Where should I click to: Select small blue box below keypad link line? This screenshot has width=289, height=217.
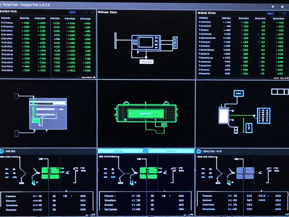click(x=249, y=128)
